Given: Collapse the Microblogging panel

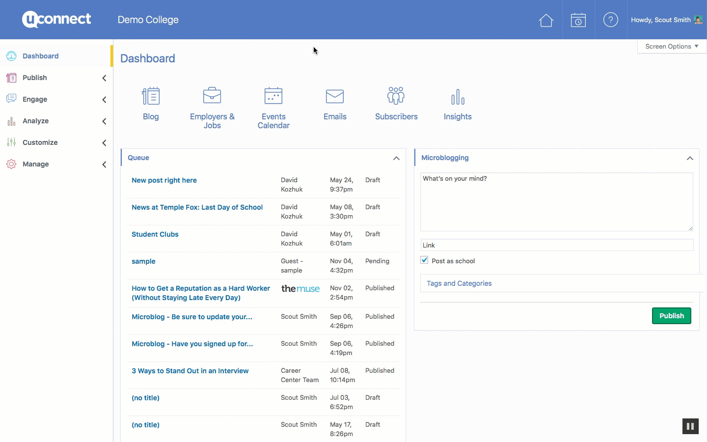Looking at the screenshot, I should click(x=690, y=158).
